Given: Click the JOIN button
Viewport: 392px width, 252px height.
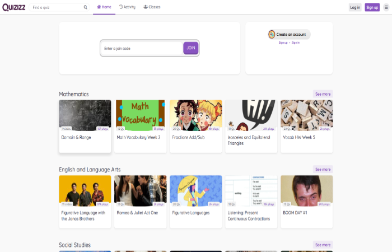Looking at the screenshot, I should [x=191, y=48].
